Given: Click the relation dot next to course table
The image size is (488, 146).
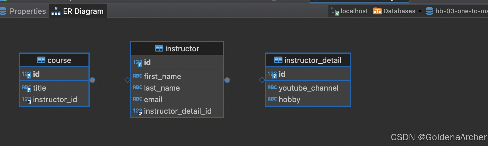Looking at the screenshot, I should (x=93, y=80).
